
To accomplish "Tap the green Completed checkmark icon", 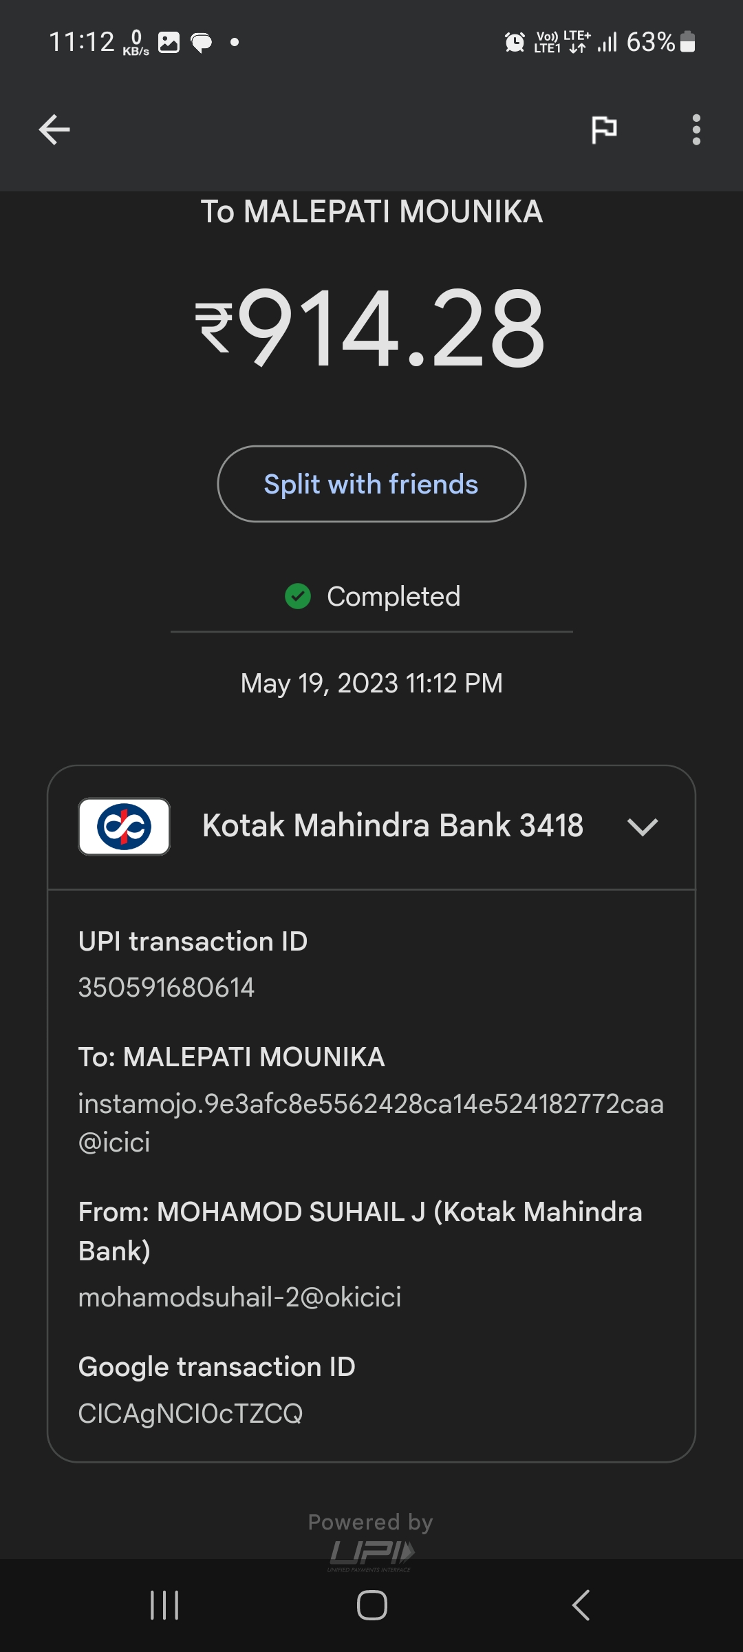I will 298,596.
